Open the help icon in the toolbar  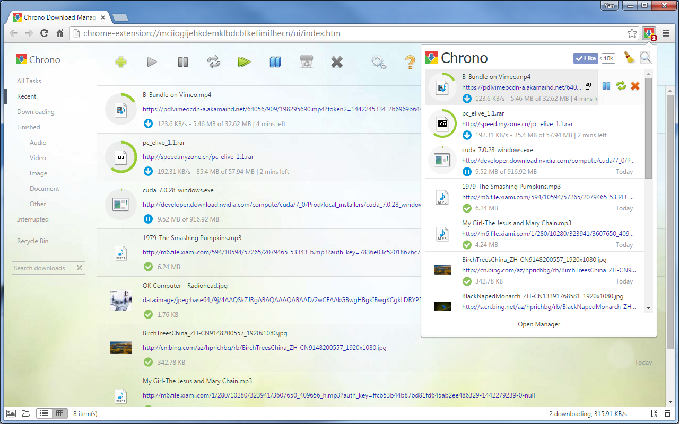[410, 62]
